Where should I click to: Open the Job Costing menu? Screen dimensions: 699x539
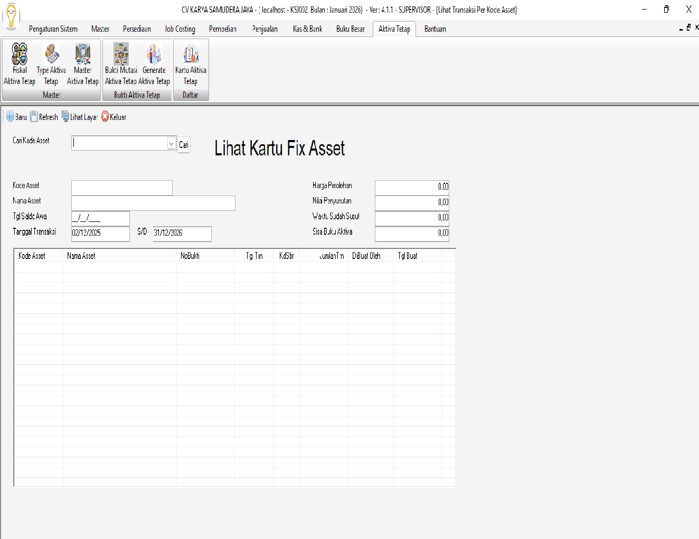[x=180, y=29]
